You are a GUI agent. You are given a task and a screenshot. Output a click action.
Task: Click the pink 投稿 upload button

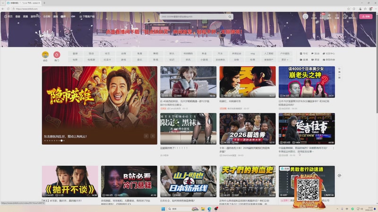(366, 16)
